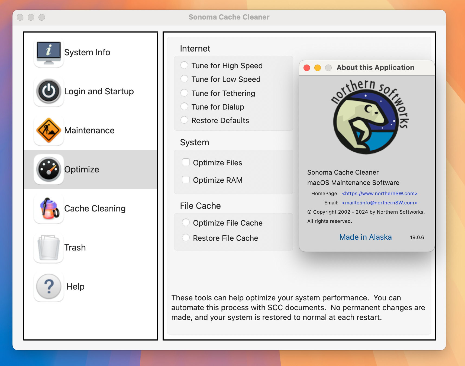Viewport: 465px width, 366px height.
Task: Click the Login and Startup power icon
Action: click(x=49, y=91)
